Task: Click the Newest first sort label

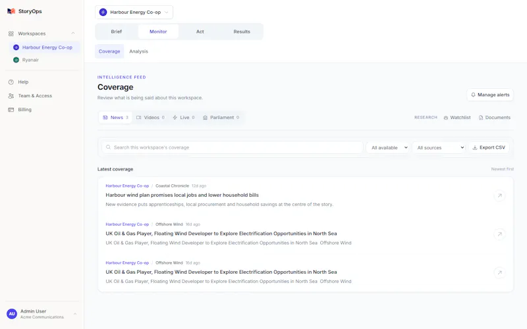Action: (502, 169)
